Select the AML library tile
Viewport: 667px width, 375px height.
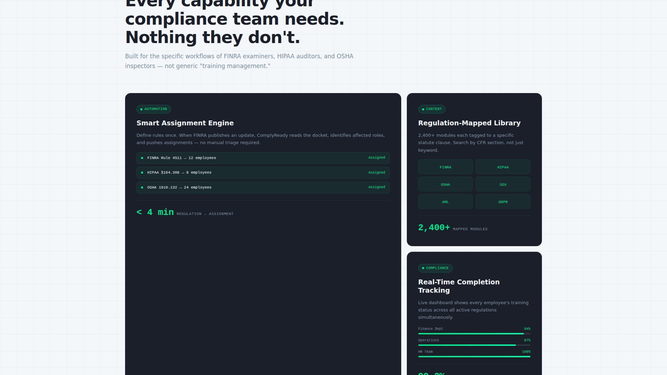point(445,202)
